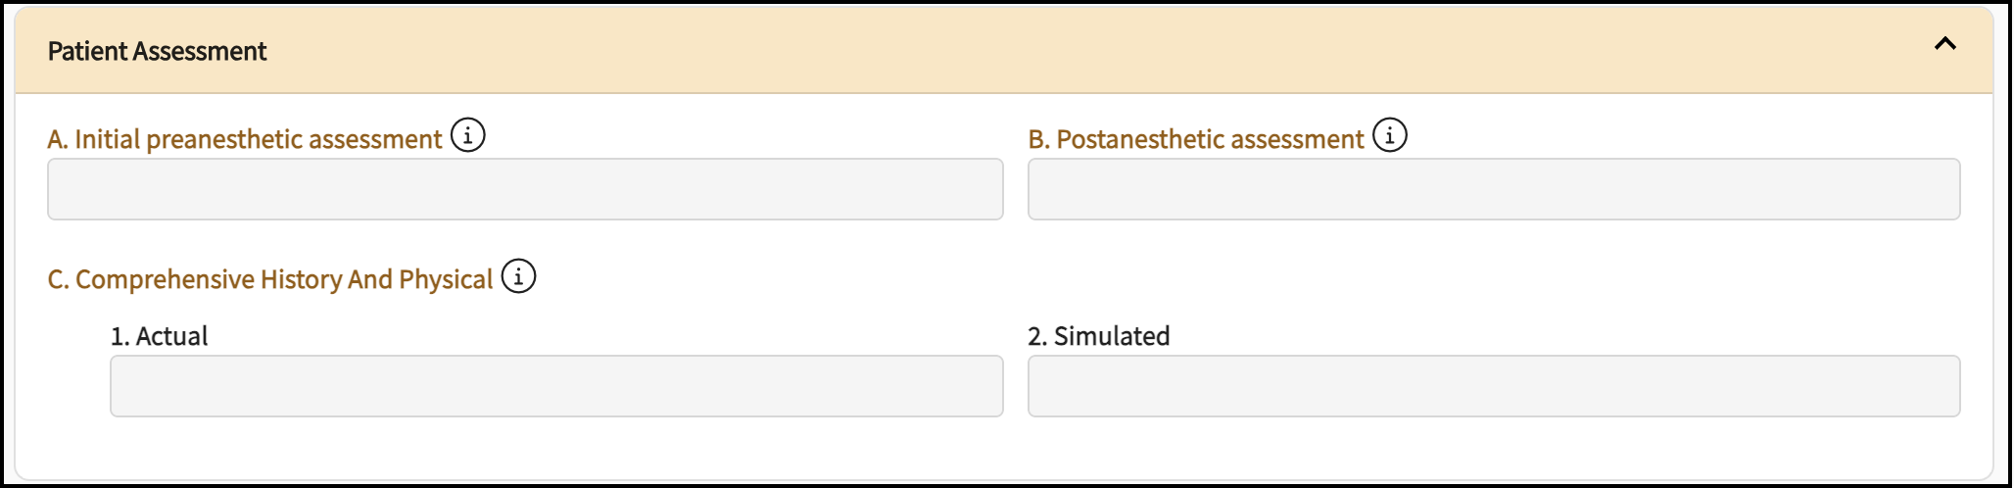
Task: Hide the panel using the up arrow
Action: click(1944, 44)
